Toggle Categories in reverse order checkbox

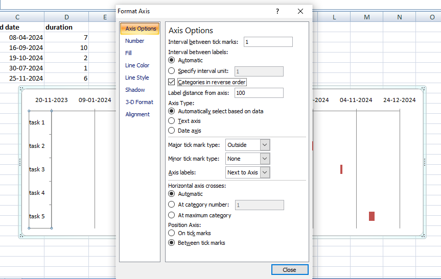[x=171, y=82]
